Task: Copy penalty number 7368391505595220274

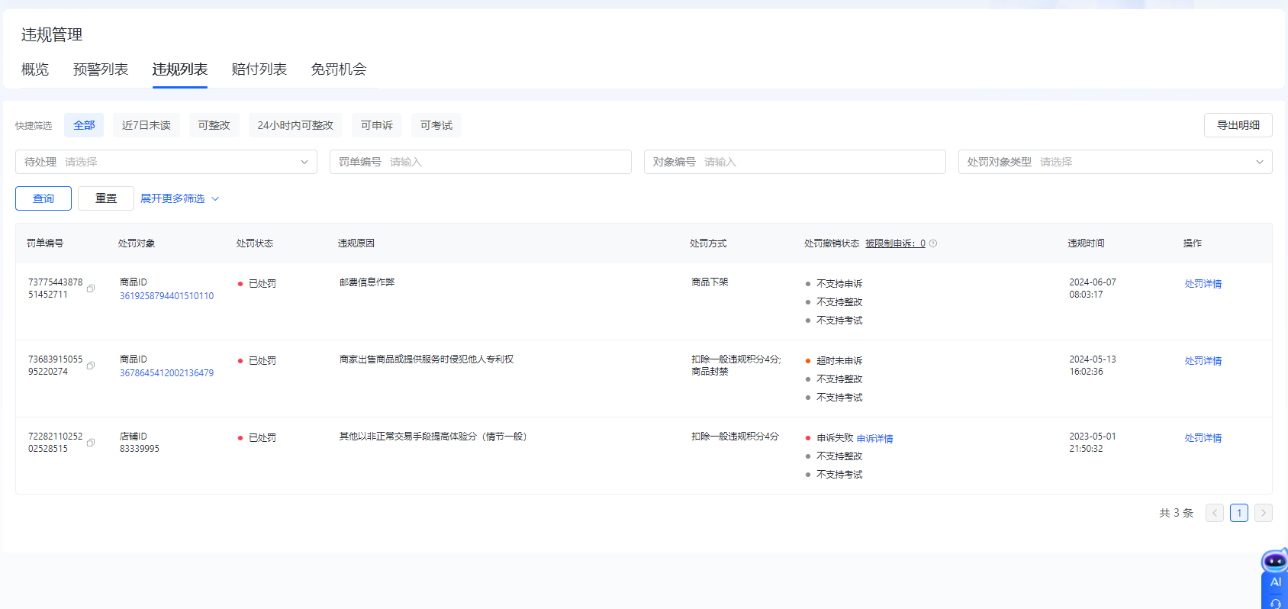Action: coord(91,366)
